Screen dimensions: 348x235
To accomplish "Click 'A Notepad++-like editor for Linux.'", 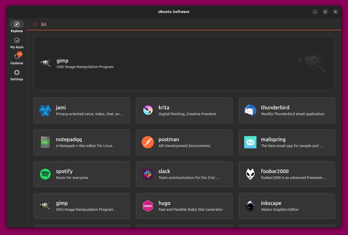I will pyautogui.click(x=85, y=146).
